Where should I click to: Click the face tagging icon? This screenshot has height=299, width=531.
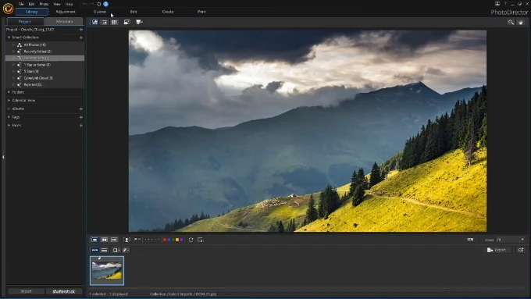(x=127, y=240)
